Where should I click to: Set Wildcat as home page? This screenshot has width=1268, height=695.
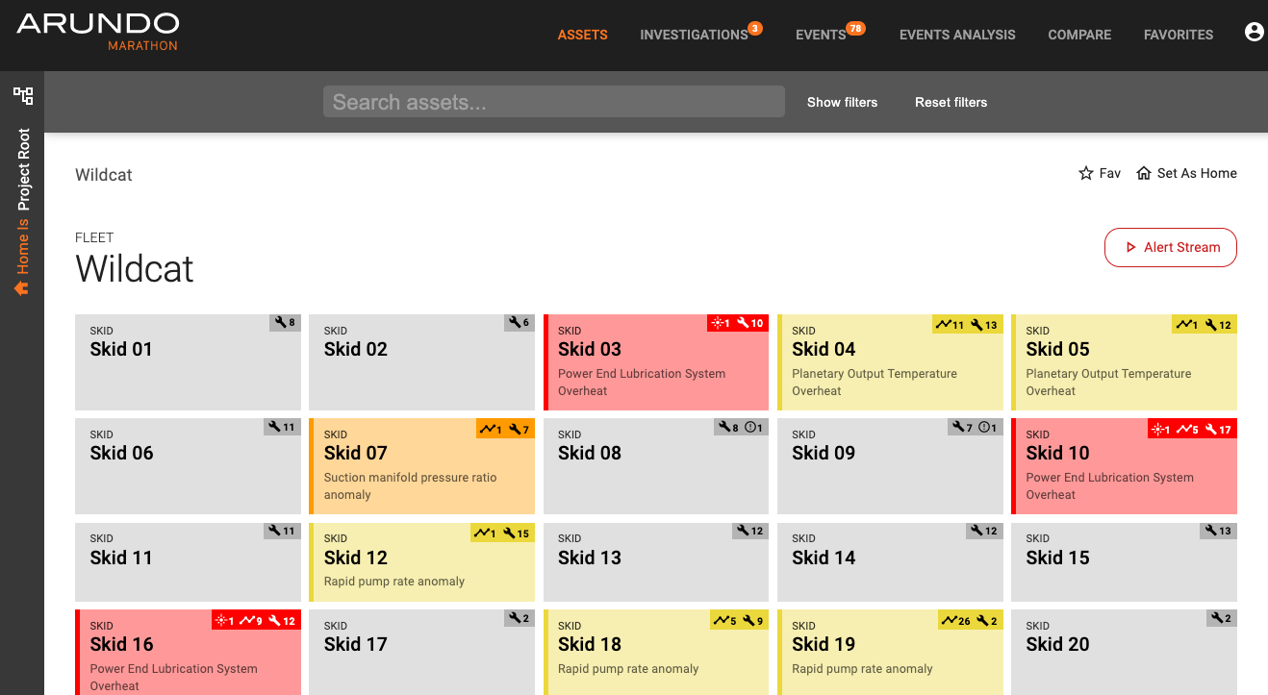(1186, 174)
